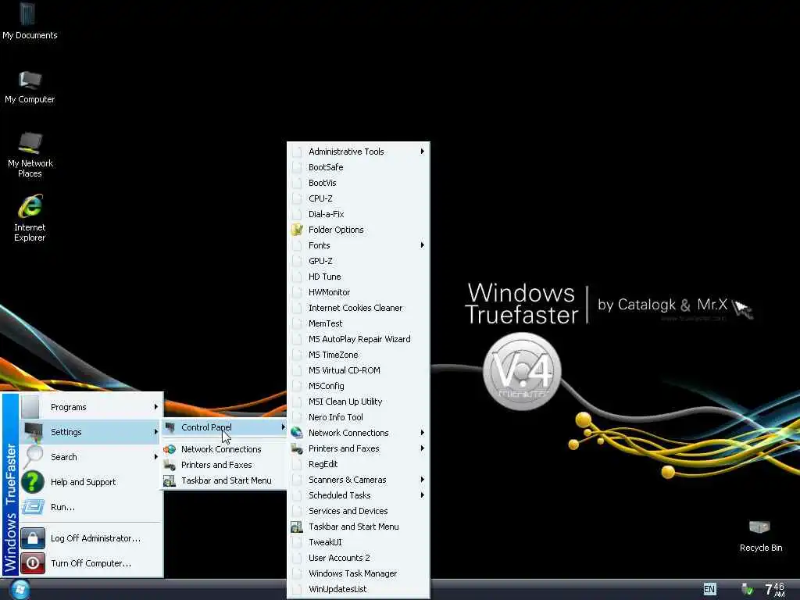Image resolution: width=800 pixels, height=600 pixels.
Task: Expand Scheduled Tasks submenu arrow
Action: coord(422,495)
